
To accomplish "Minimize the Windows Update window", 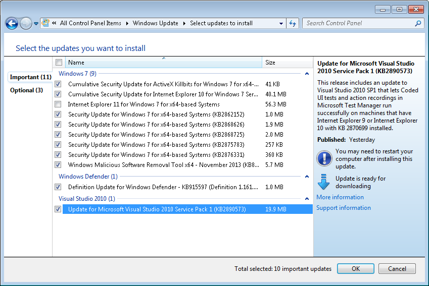I will (x=383, y=10).
